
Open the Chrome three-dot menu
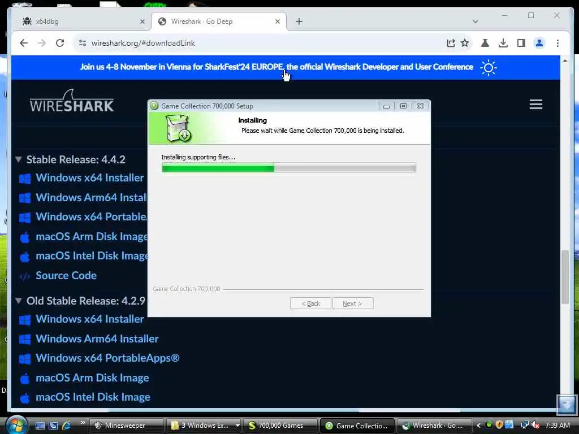[558, 43]
